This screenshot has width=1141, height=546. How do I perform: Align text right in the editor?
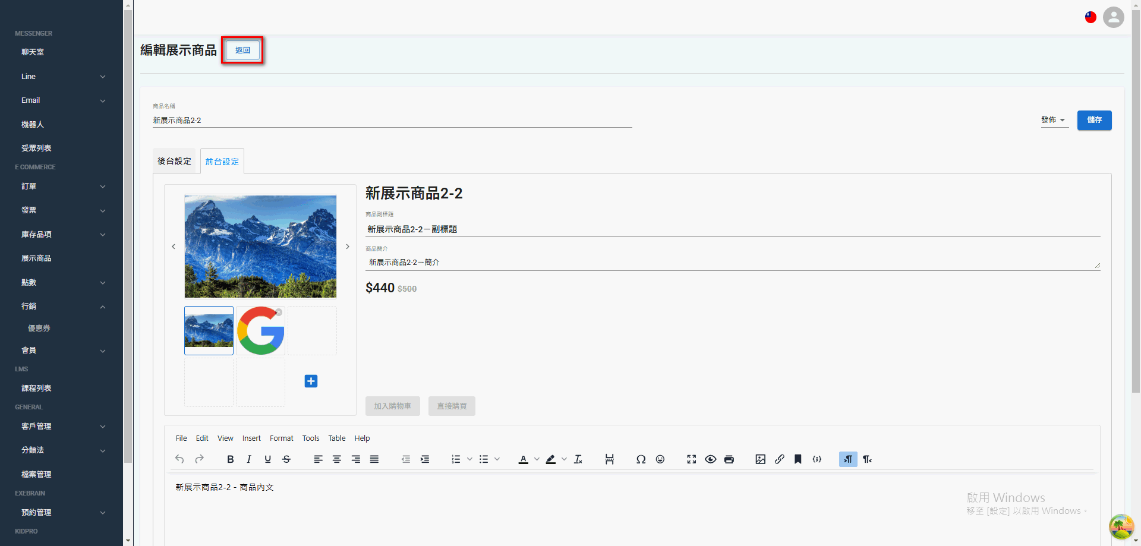point(356,459)
